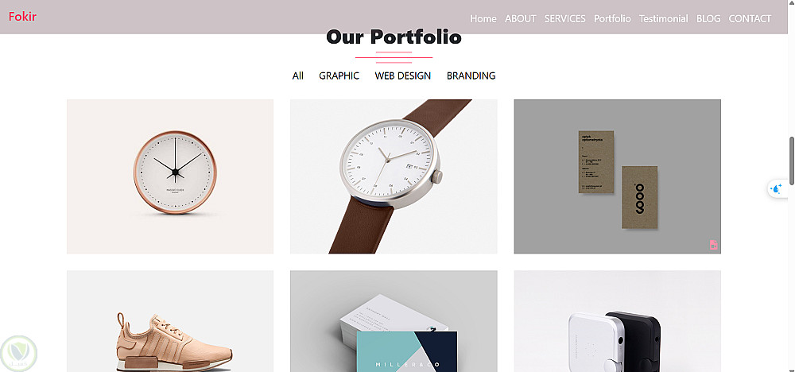Click the Fokir logo
This screenshot has width=795, height=372.
[22, 16]
